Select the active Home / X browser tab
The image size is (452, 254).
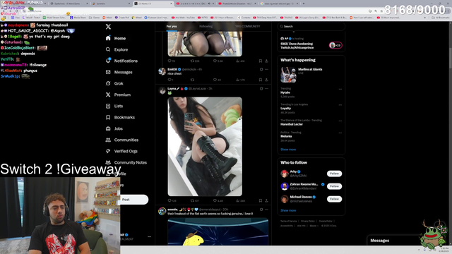pyautogui.click(x=153, y=4)
